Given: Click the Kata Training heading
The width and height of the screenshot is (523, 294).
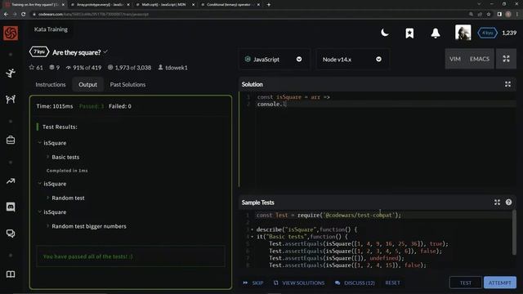Looking at the screenshot, I should click(x=51, y=29).
